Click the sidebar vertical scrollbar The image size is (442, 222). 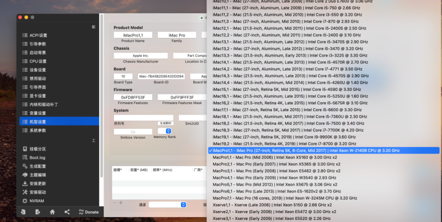point(101,96)
